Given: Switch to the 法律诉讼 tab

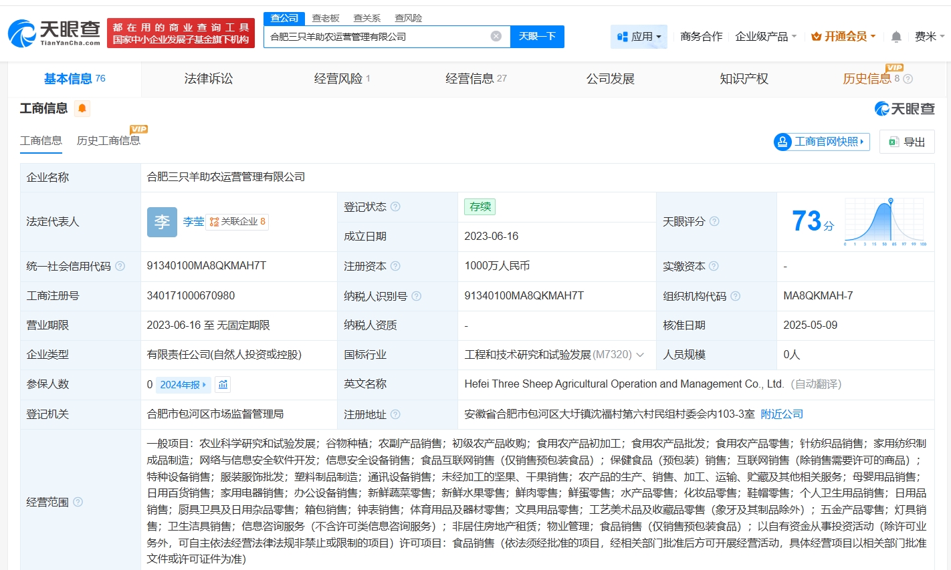Looking at the screenshot, I should pos(209,79).
